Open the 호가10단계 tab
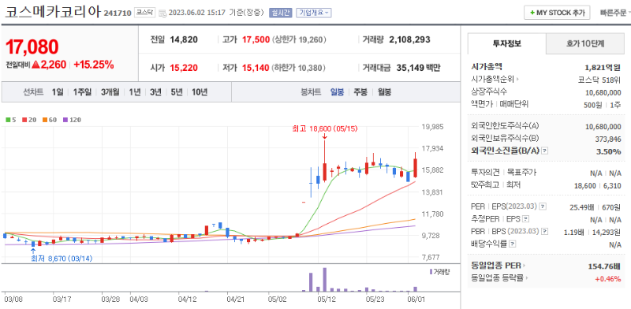631x309 pixels. tap(585, 44)
